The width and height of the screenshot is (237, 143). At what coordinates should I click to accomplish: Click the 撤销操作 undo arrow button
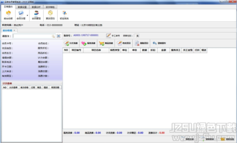coord(159,43)
